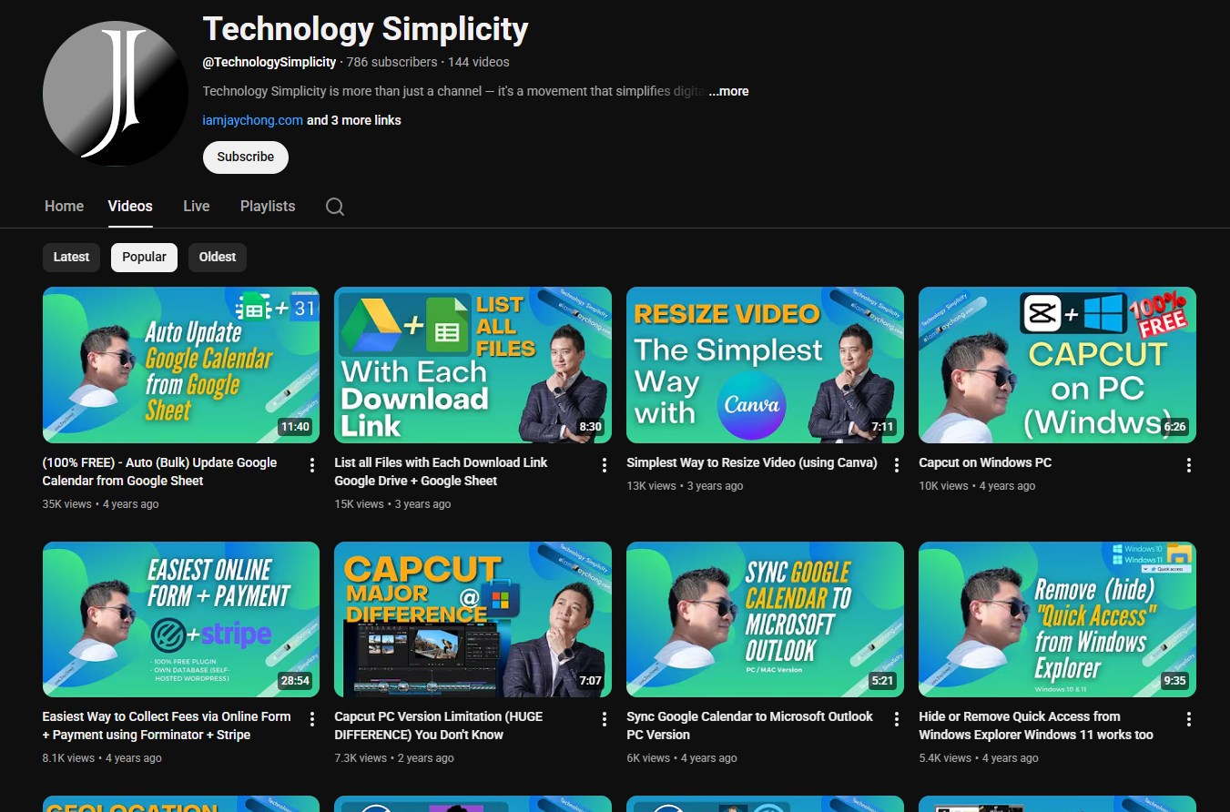Image resolution: width=1230 pixels, height=812 pixels.
Task: Switch to the Home tab
Action: (x=64, y=207)
